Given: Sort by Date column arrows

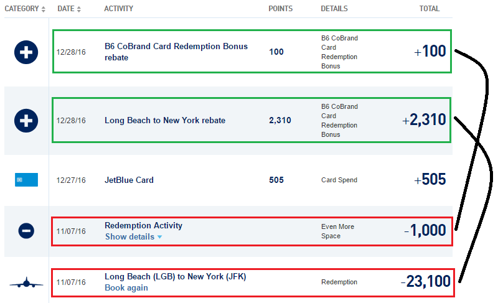Looking at the screenshot, I should point(78,9).
